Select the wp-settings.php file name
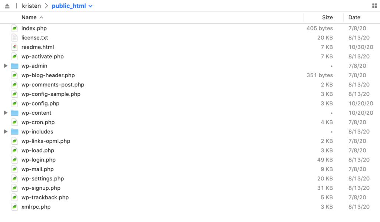 [43, 179]
